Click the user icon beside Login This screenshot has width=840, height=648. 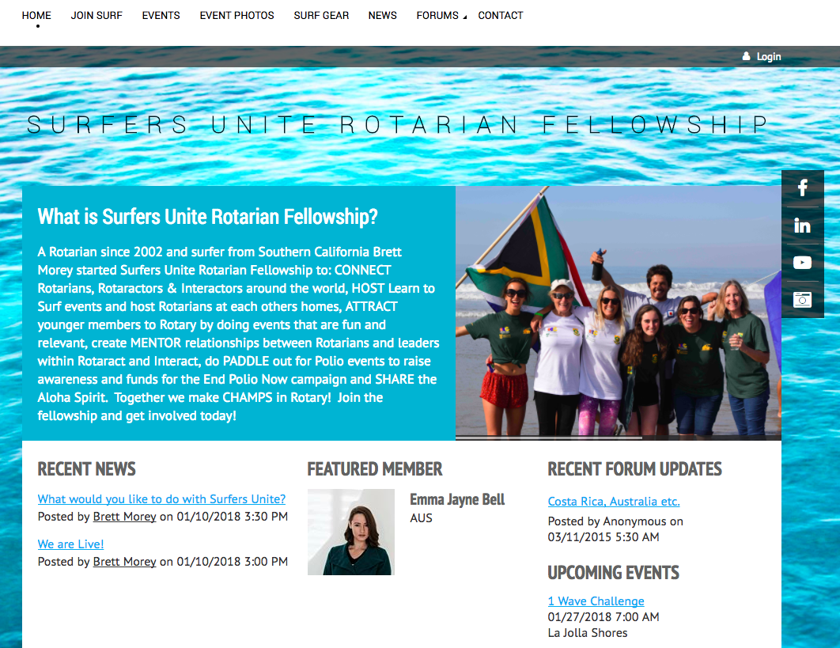[x=746, y=56]
